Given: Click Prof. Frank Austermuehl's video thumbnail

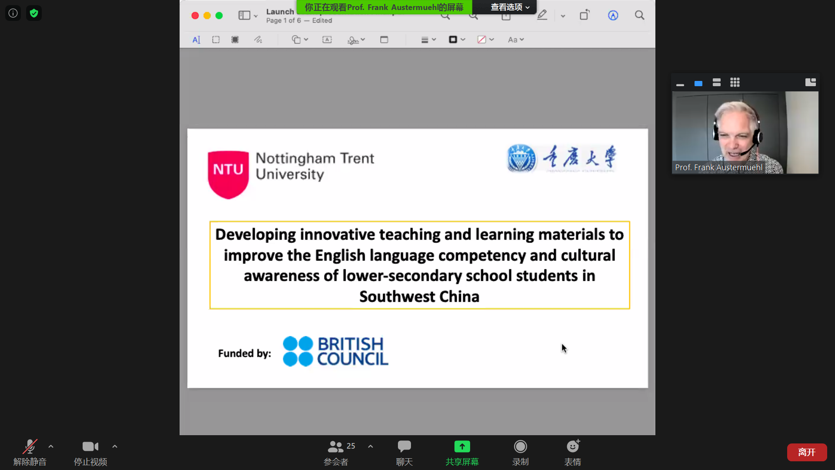Looking at the screenshot, I should [x=745, y=132].
